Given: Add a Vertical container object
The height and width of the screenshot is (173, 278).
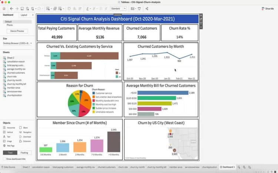Looking at the screenshot, I should (x=8, y=132).
